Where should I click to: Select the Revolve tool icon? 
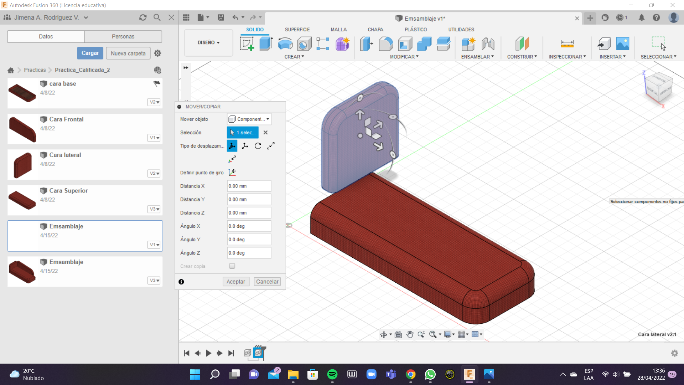pyautogui.click(x=285, y=44)
